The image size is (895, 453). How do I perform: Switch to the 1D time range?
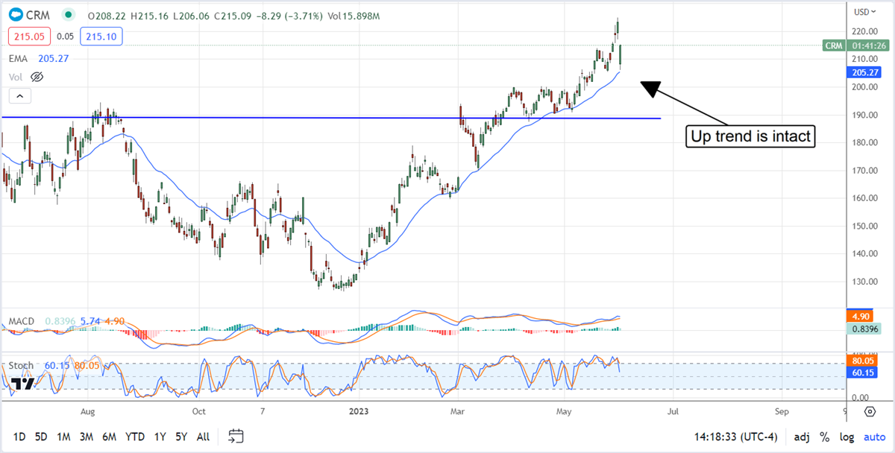(x=19, y=436)
